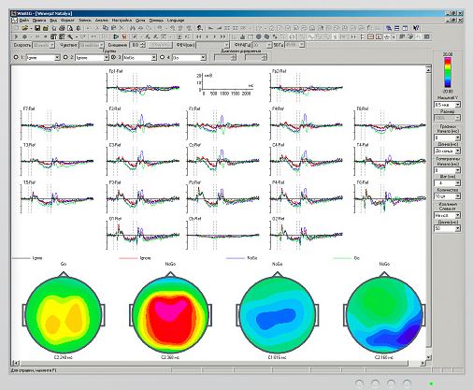This screenshot has width=473, height=390.
Task: Select radio button for group 4 Go
Action: [162, 57]
